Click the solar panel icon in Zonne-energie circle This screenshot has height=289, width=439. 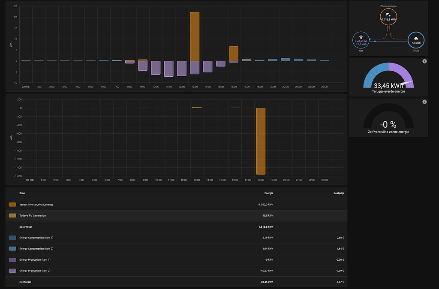pos(388,14)
